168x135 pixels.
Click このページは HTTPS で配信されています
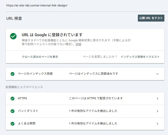96,98
